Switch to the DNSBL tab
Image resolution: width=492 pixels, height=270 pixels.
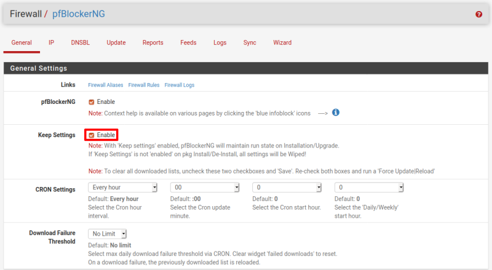pos(81,42)
